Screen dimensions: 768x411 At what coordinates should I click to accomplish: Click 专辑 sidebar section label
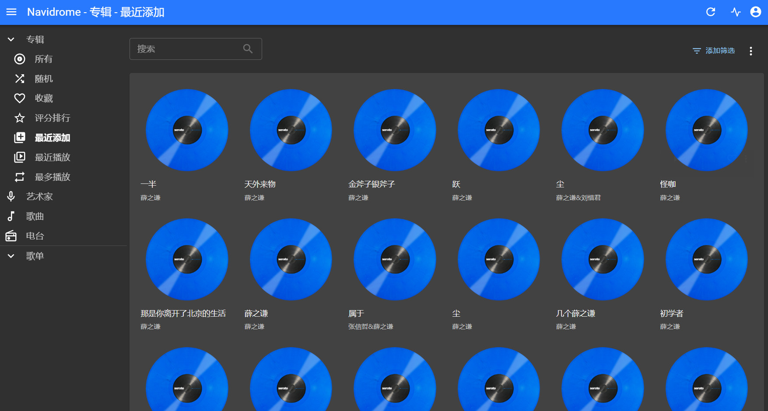click(x=35, y=39)
